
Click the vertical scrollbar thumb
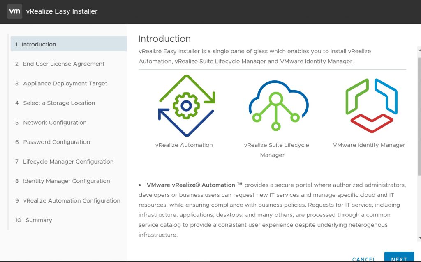(x=419, y=115)
